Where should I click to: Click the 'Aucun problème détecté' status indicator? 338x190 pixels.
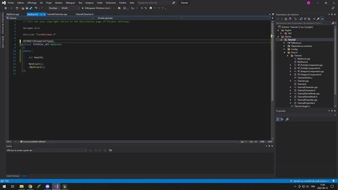pyautogui.click(x=33, y=142)
